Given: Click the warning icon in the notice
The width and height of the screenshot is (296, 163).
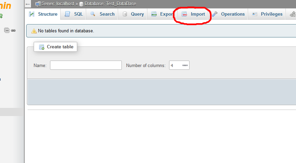Looking at the screenshot, I should [x=34, y=31].
